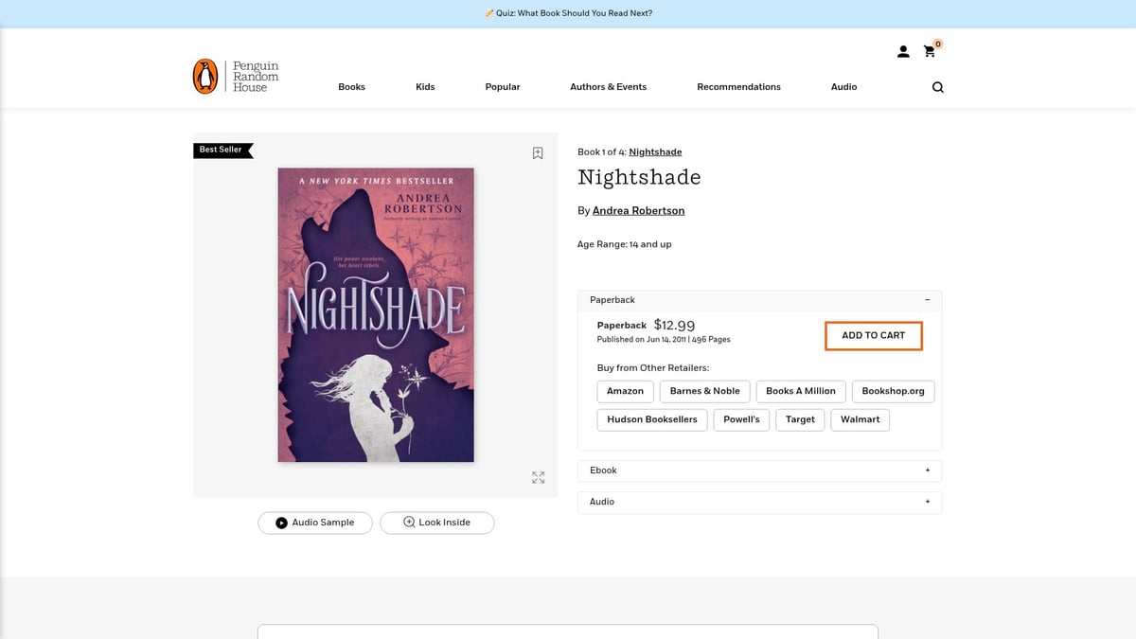The image size is (1136, 639).
Task: Buy from Bookshop.org
Action: tap(893, 391)
